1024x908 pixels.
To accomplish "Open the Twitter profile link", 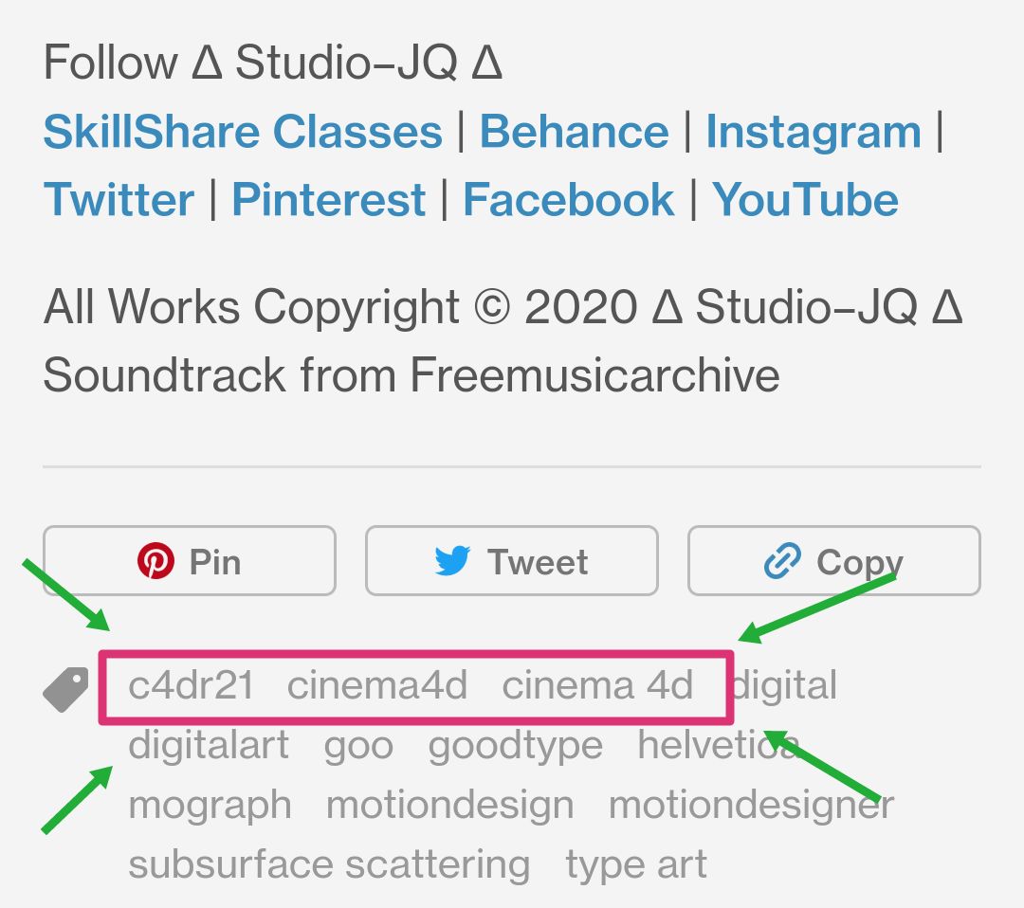I will 119,200.
